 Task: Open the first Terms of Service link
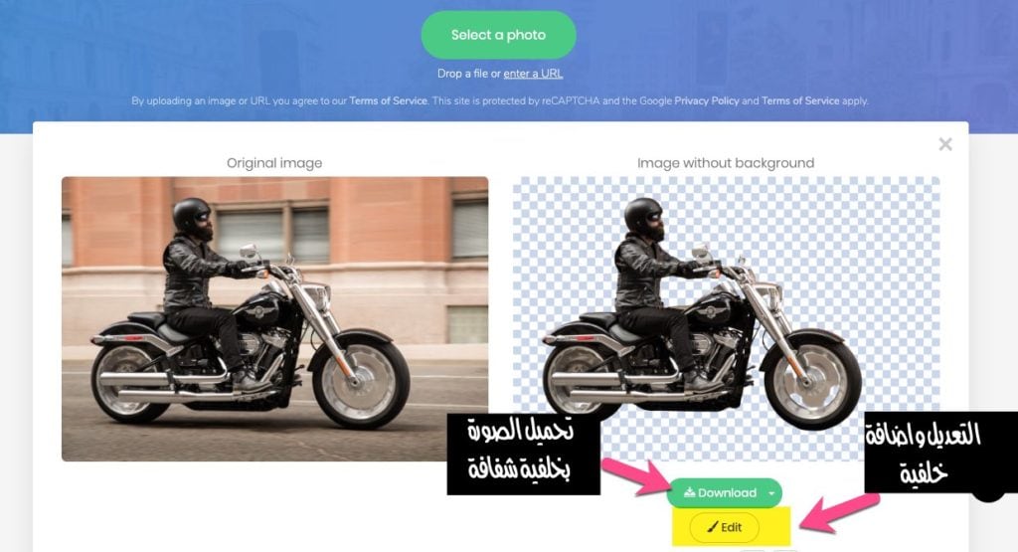tap(389, 100)
